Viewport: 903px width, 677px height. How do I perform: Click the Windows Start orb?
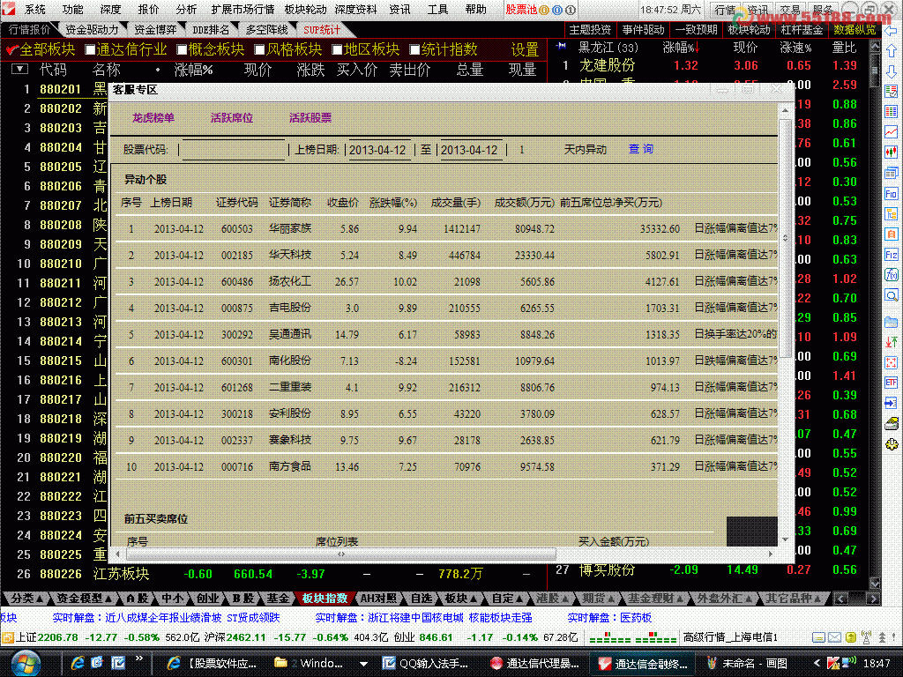pos(26,663)
